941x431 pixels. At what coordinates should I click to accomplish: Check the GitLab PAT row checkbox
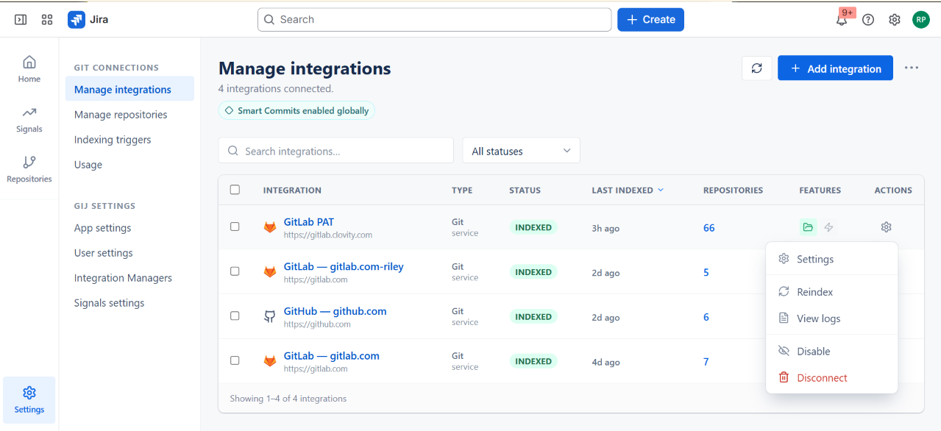coord(235,227)
